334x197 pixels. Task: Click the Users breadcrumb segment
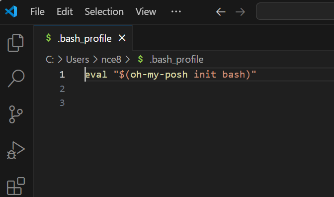(x=78, y=60)
